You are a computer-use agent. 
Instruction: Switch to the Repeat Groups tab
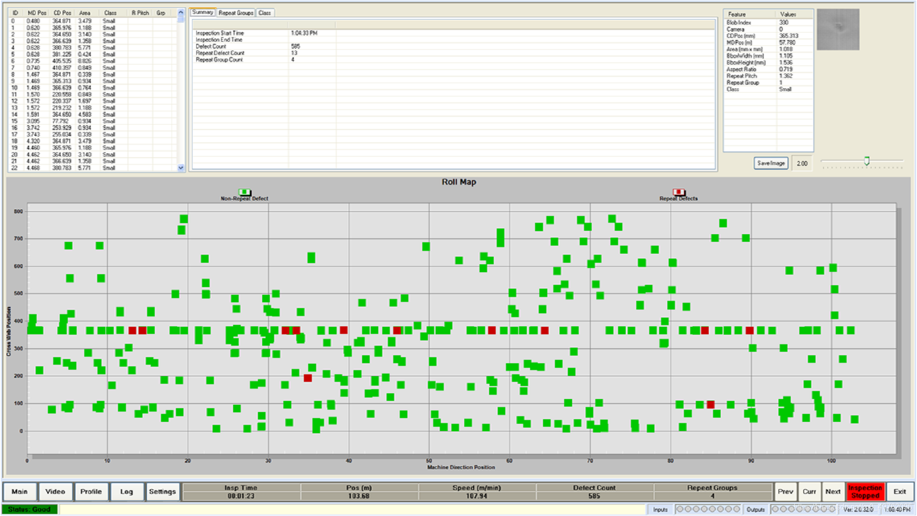235,13
